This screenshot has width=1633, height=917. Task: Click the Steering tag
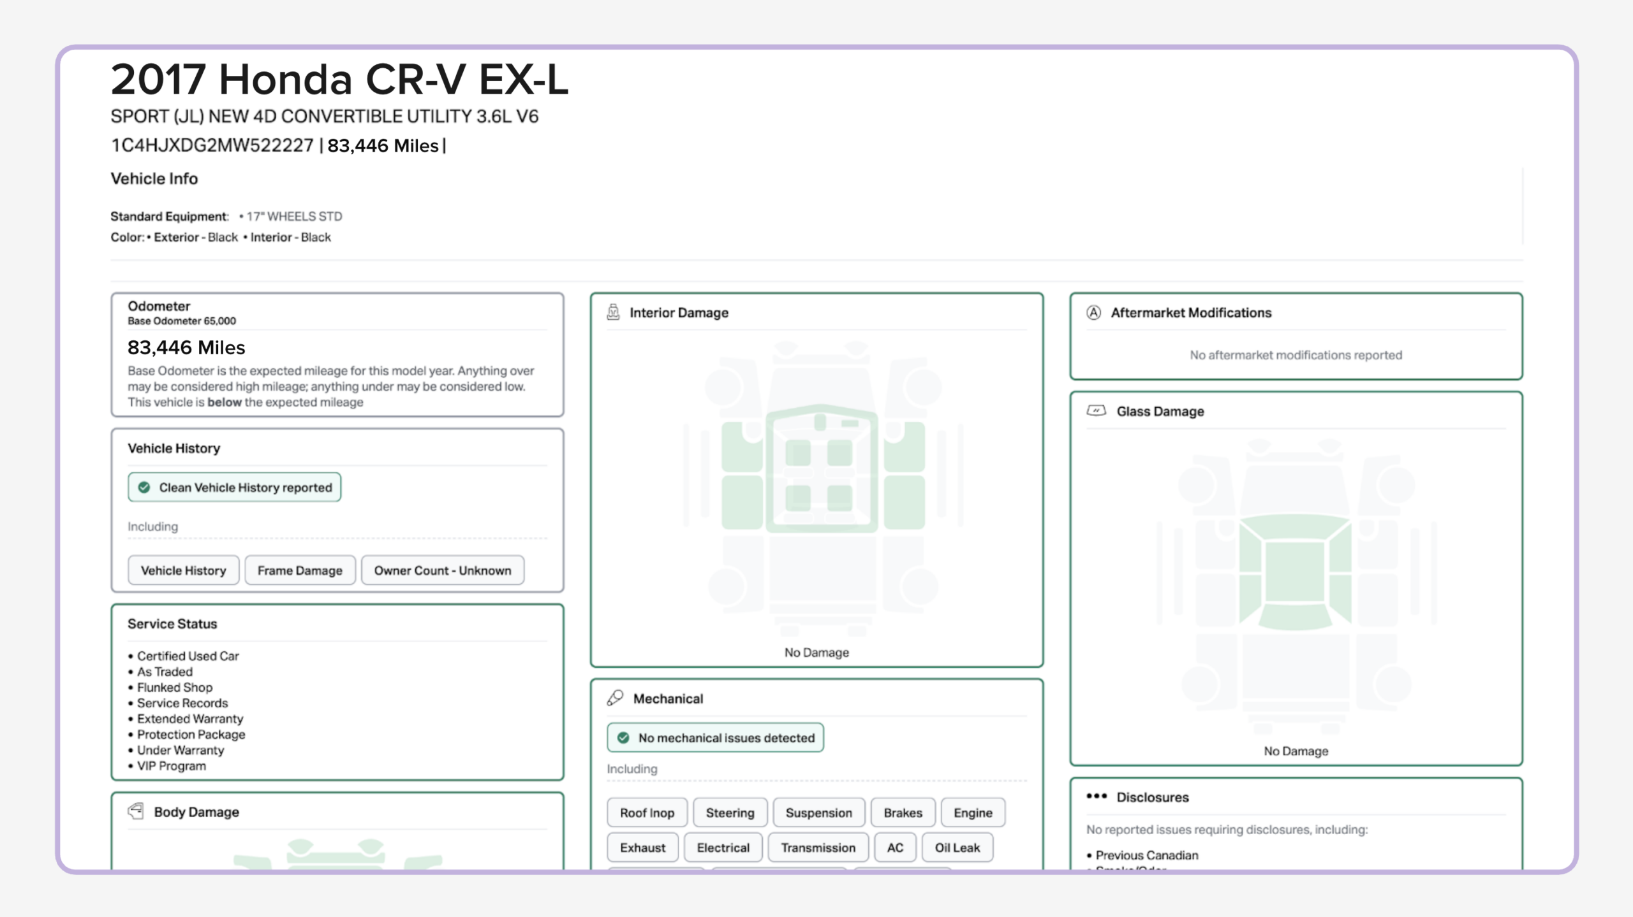pos(730,812)
